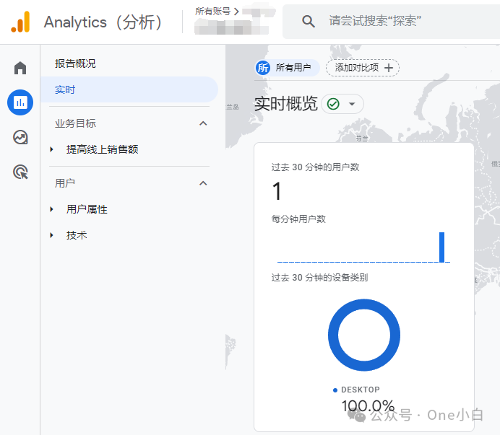This screenshot has width=500, height=435.
Task: Open the Advertising cursor-target icon
Action: click(x=20, y=172)
